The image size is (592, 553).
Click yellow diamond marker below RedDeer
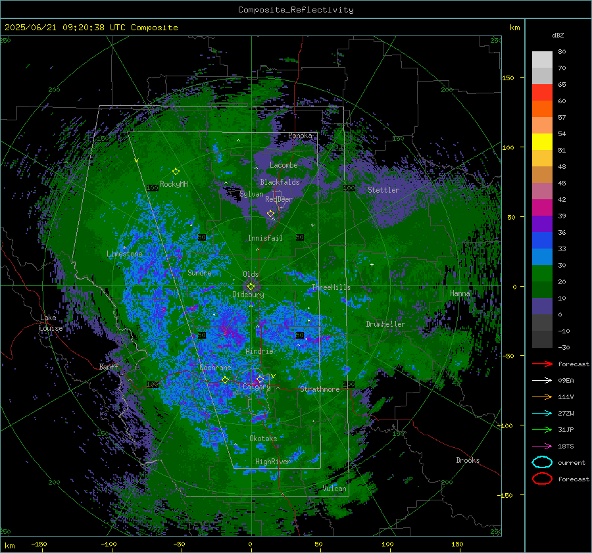[270, 214]
